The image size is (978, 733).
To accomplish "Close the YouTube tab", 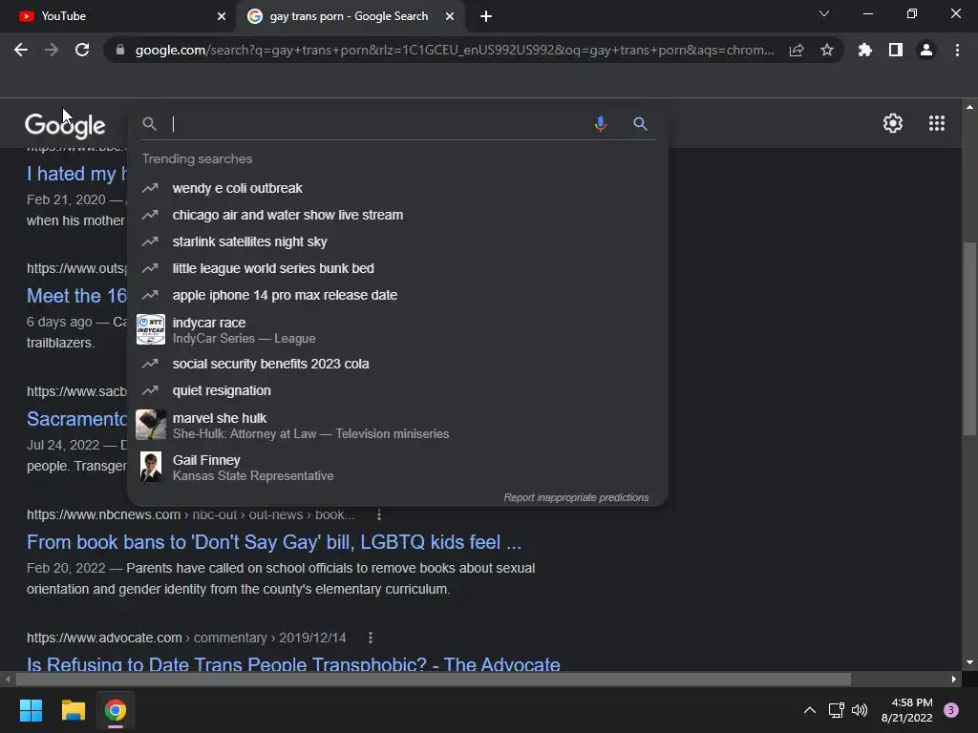I will [222, 17].
